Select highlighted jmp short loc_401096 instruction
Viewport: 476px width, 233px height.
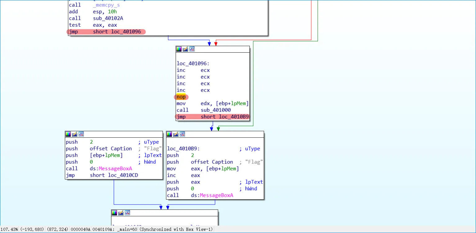coord(106,32)
